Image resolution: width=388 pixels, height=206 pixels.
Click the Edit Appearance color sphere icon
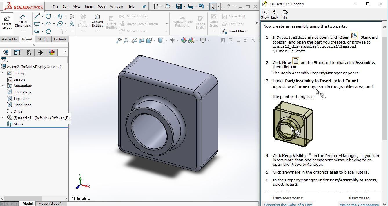[184, 41]
